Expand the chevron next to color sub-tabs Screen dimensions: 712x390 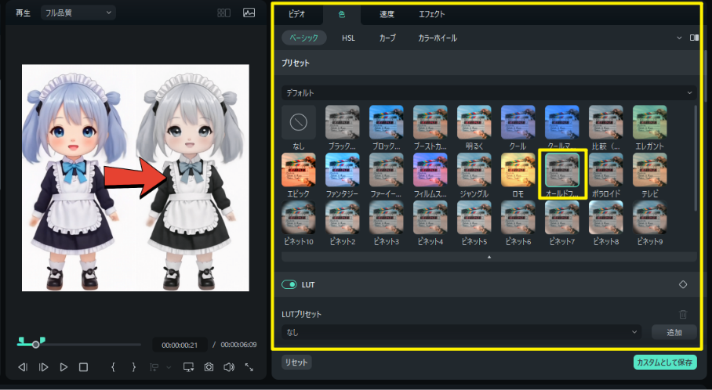(679, 38)
